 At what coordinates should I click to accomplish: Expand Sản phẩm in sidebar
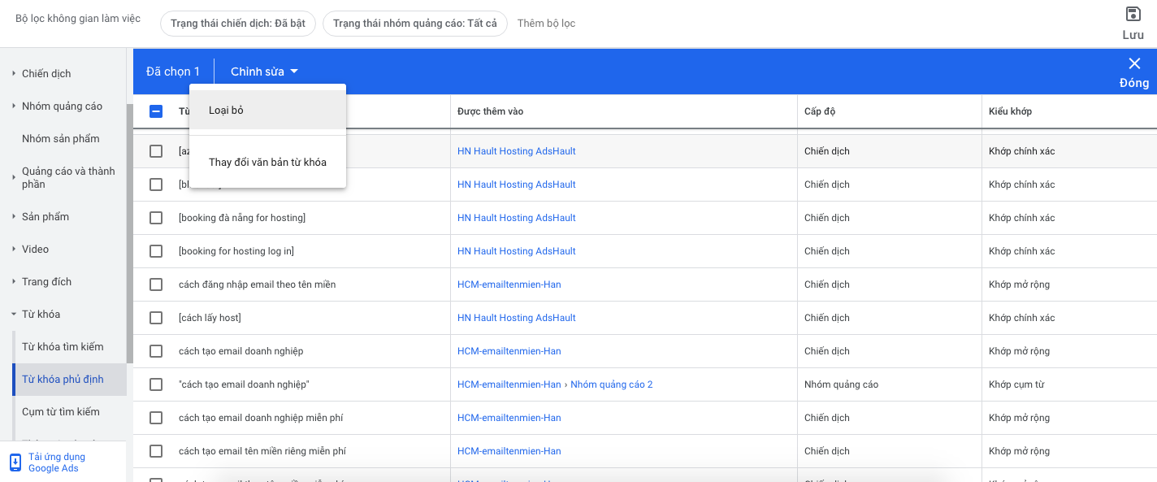(14, 216)
